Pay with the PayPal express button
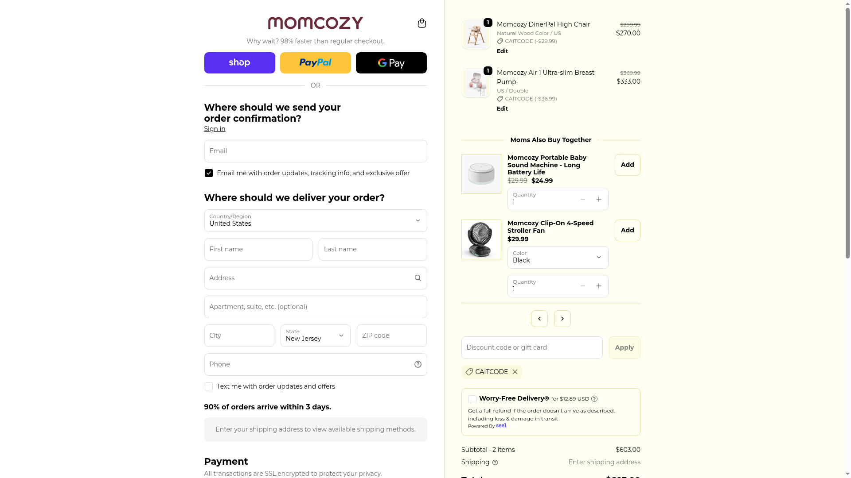 click(x=315, y=63)
